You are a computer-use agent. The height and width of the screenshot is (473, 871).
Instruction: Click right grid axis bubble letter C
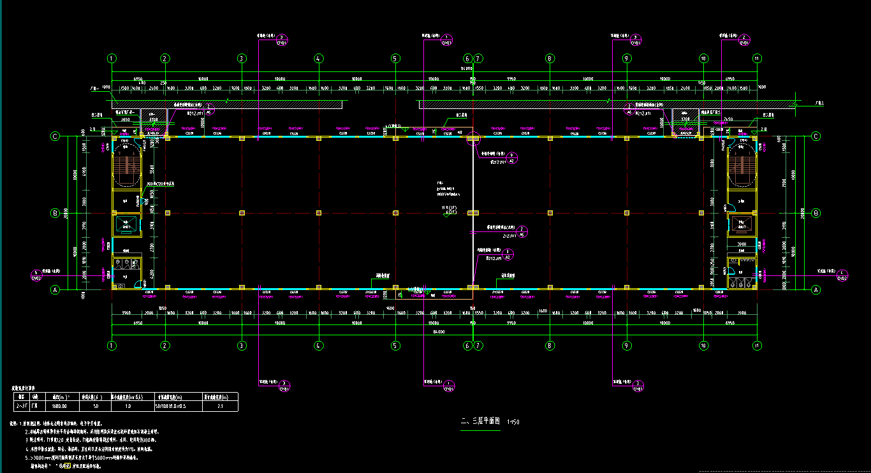click(x=816, y=136)
